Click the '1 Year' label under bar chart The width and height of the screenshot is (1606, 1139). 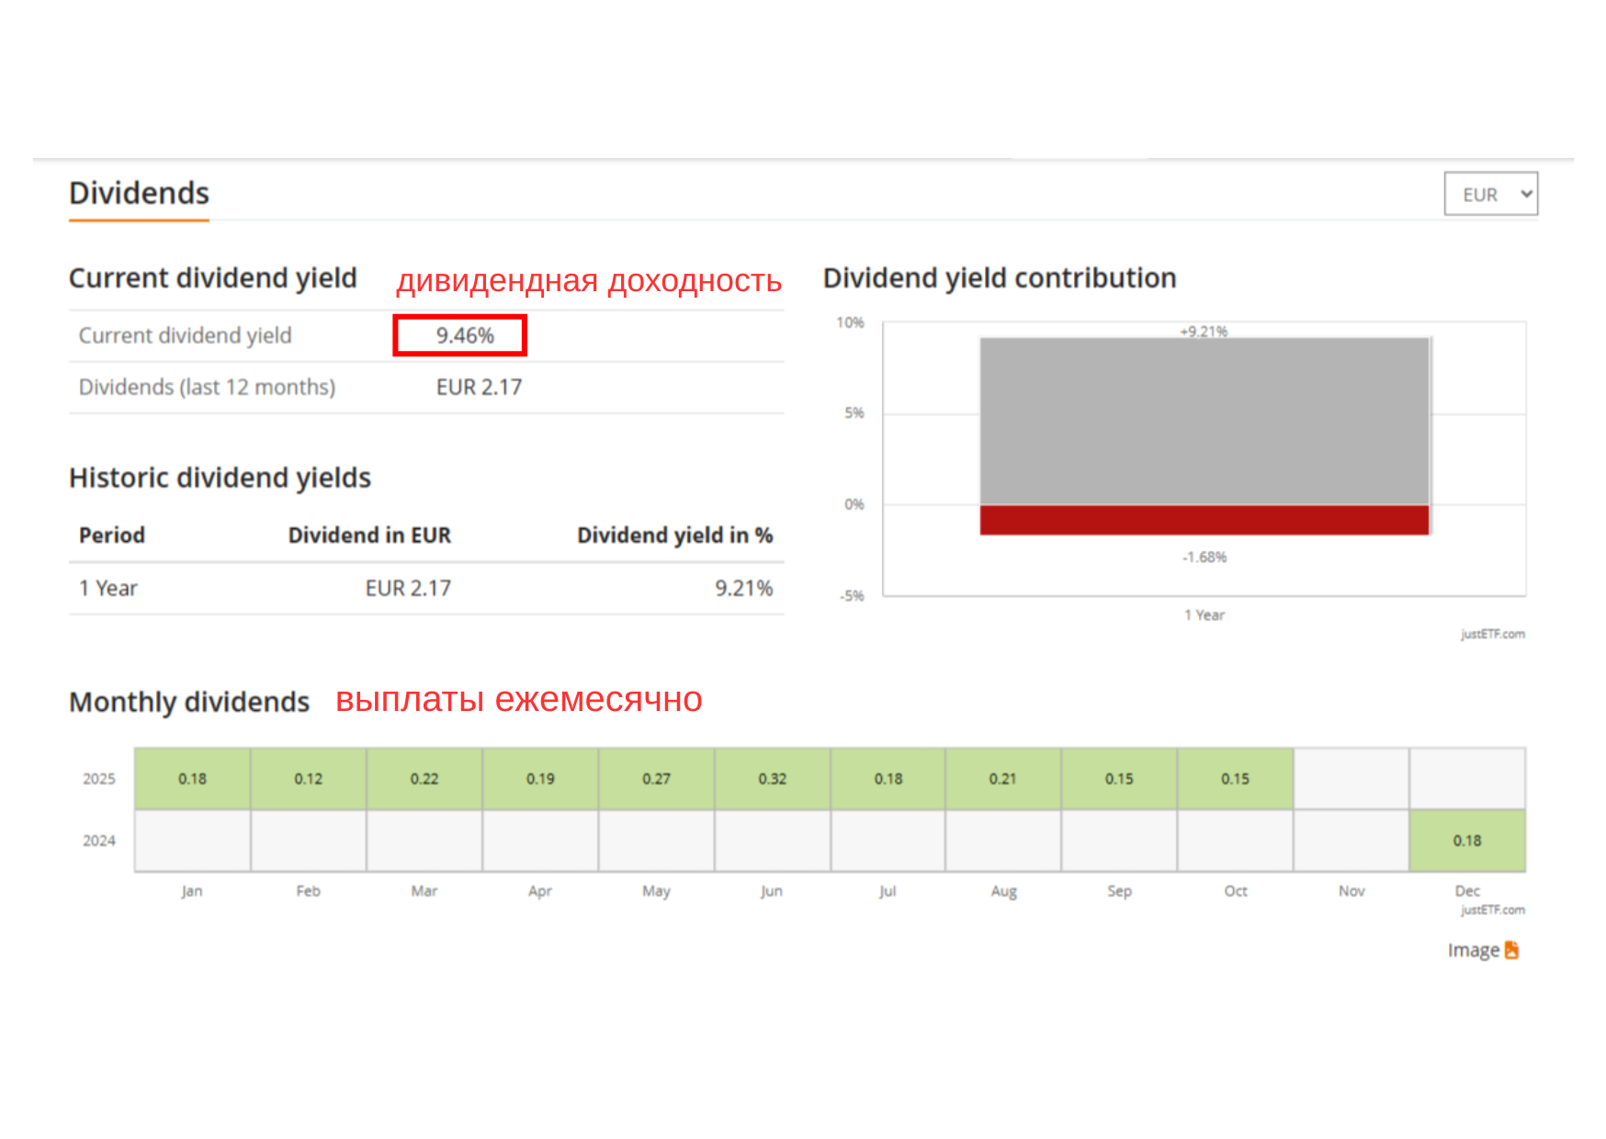tap(1204, 615)
